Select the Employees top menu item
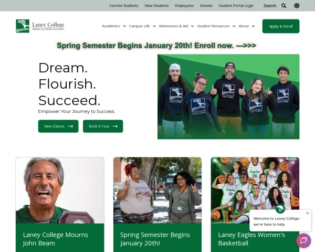315x252 pixels. pos(184,6)
